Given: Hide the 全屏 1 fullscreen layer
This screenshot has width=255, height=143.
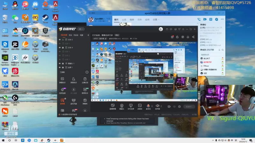Looking at the screenshot, I should [60, 67].
